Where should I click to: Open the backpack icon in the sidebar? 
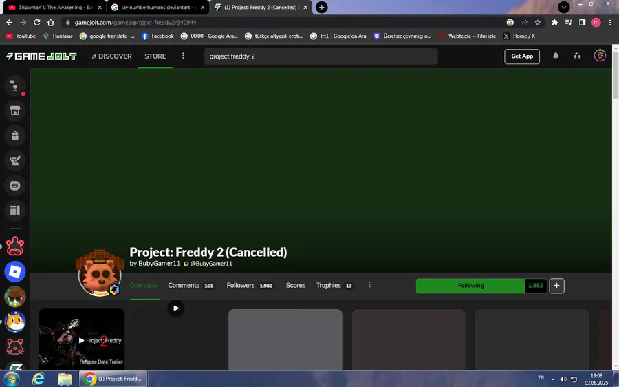coord(15,136)
